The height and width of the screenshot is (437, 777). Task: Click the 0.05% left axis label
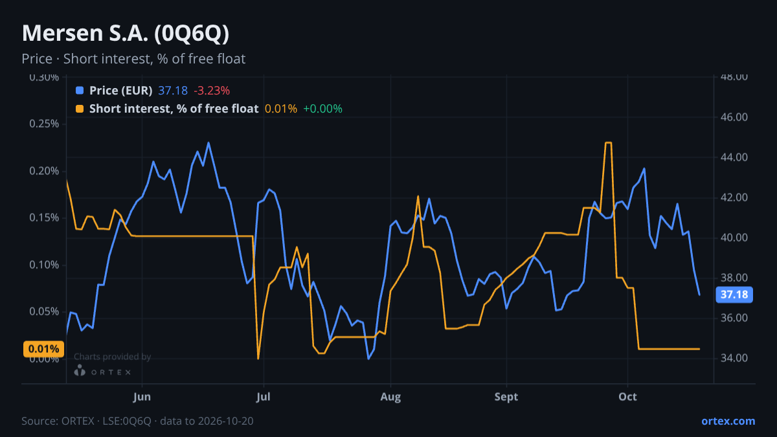[x=44, y=311]
